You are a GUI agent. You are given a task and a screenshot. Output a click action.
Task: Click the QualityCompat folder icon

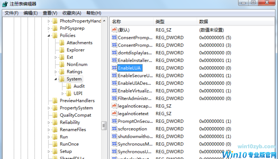55,115
